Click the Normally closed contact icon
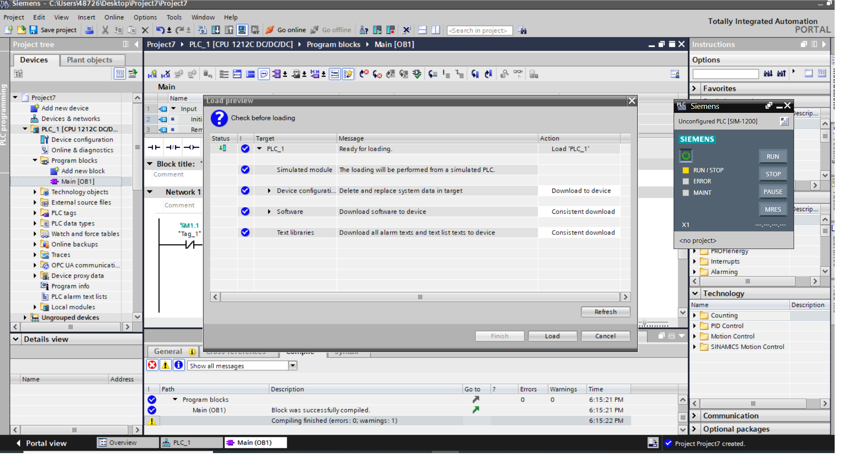Screen dimensions: 847x476 click(173, 147)
